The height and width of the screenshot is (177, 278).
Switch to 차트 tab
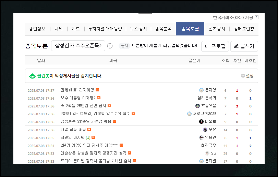(76, 29)
